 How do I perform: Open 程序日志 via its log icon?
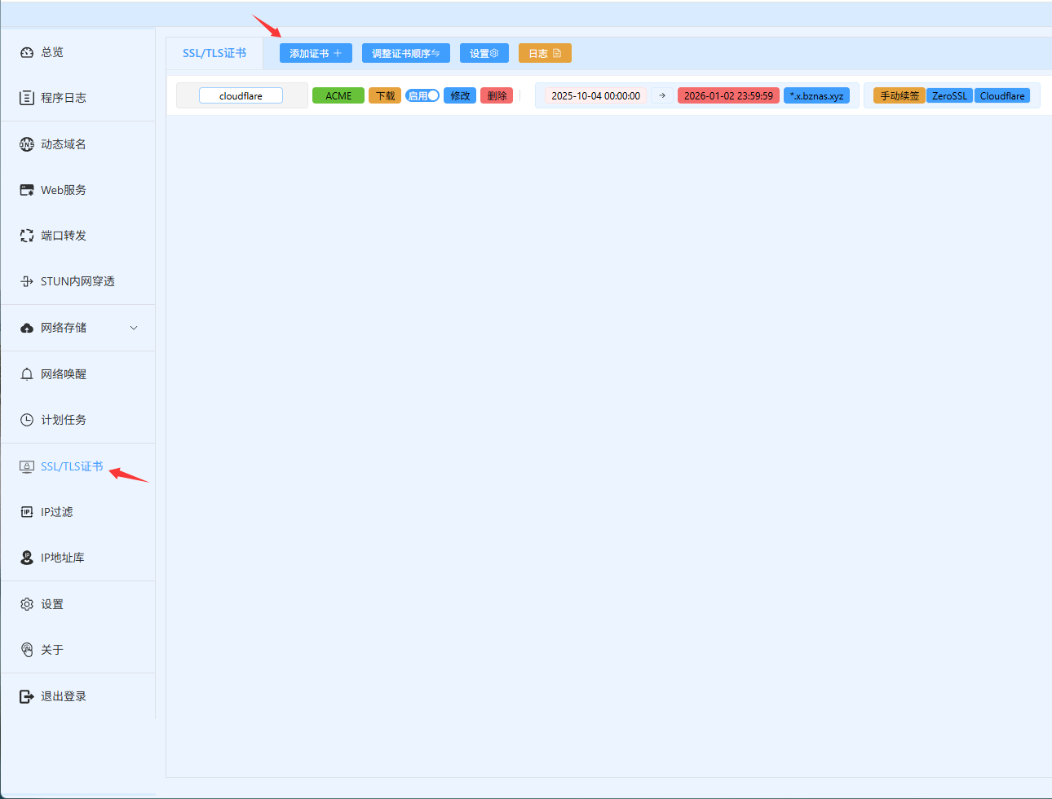27,98
